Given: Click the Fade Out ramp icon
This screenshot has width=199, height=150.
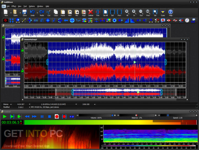Looking at the screenshot, I should coord(132,20).
